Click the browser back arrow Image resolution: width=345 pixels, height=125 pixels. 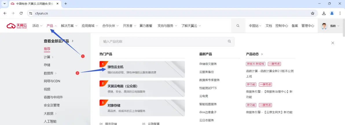tap(5, 13)
